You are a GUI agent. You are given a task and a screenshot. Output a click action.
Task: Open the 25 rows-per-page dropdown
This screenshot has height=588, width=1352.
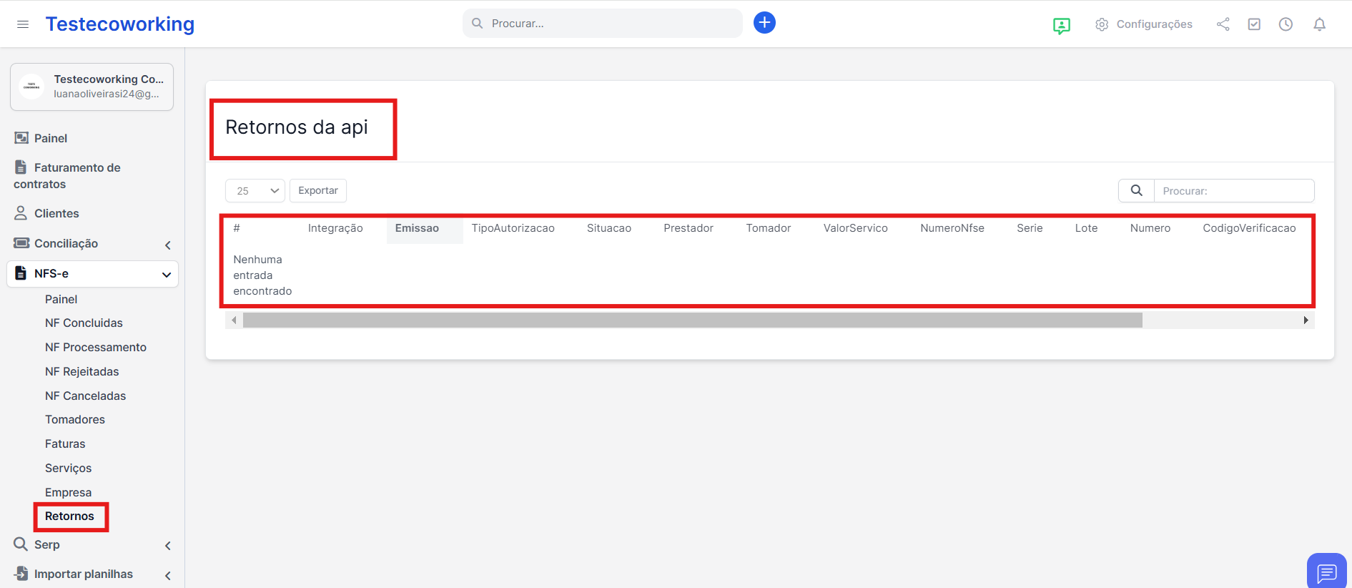[255, 191]
